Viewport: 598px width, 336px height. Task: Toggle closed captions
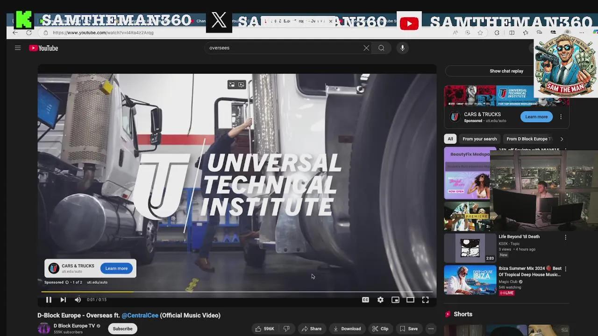tap(365, 300)
